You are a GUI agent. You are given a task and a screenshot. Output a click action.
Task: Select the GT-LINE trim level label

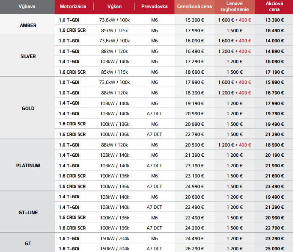(x=28, y=212)
